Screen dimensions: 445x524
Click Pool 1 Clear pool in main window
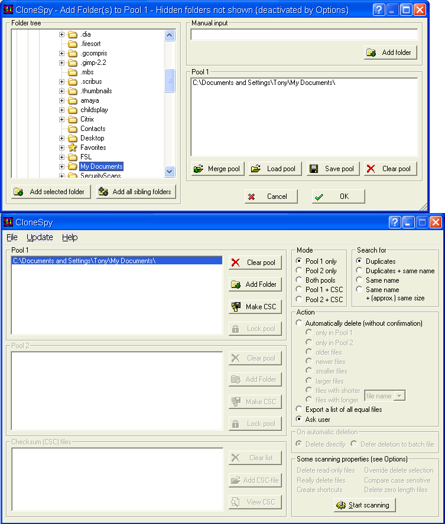click(x=255, y=263)
